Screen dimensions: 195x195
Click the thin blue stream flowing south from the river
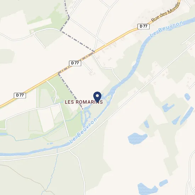[x=54, y=171]
